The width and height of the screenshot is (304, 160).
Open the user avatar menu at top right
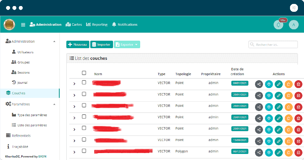point(294,25)
